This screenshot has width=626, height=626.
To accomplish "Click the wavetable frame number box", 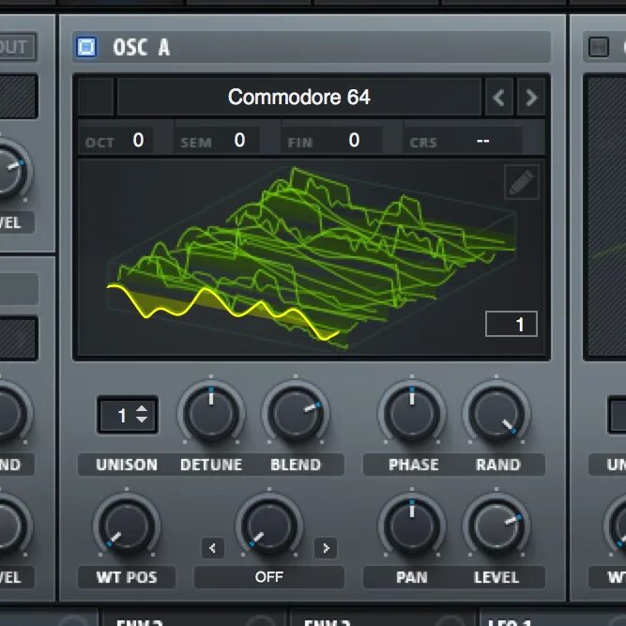I will pos(511,324).
